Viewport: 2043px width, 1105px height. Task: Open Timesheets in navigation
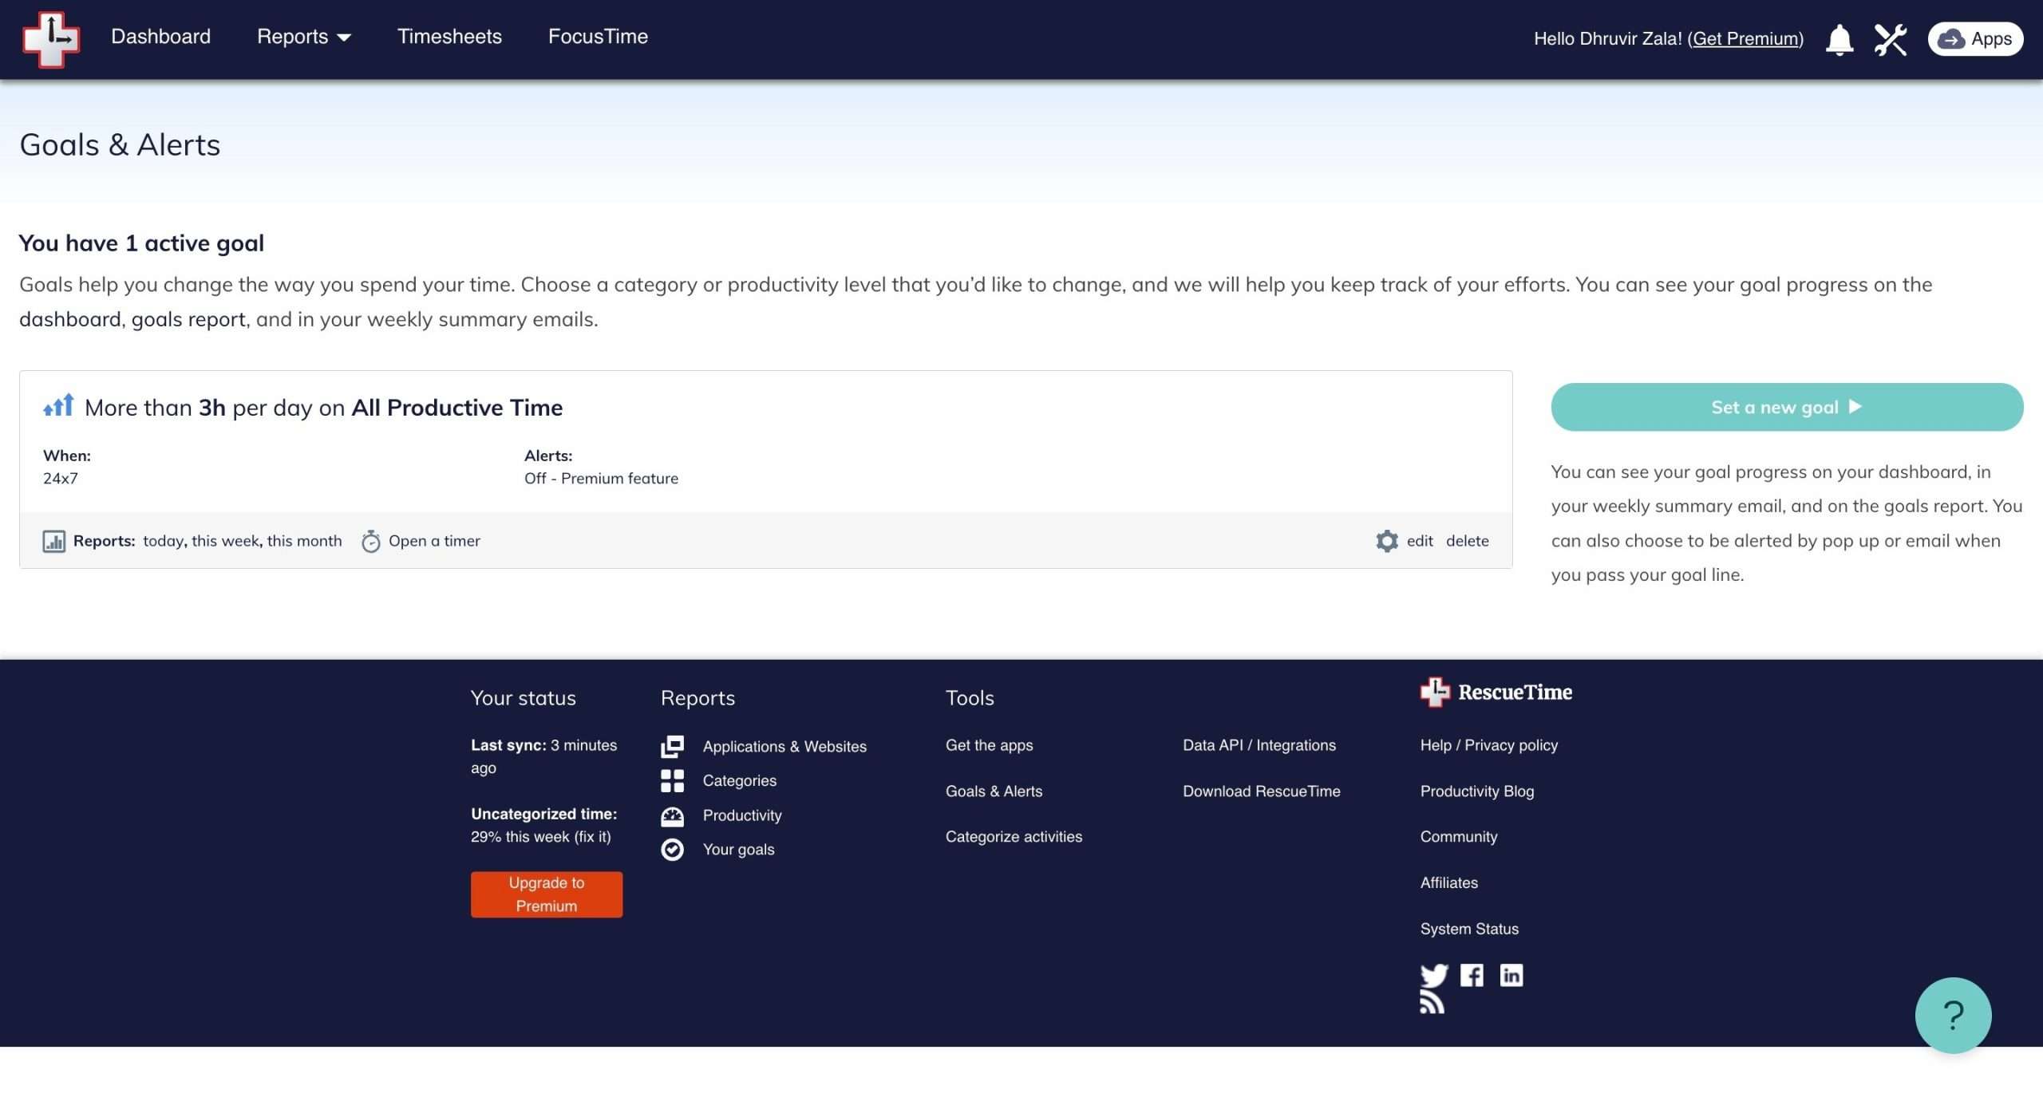coord(449,37)
